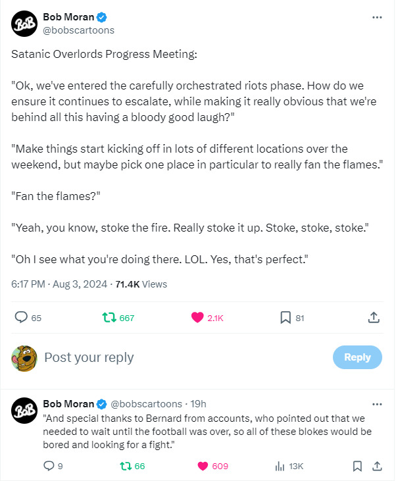Like the reply tweet with 609 likes
This screenshot has width=396, height=481.
click(x=203, y=466)
